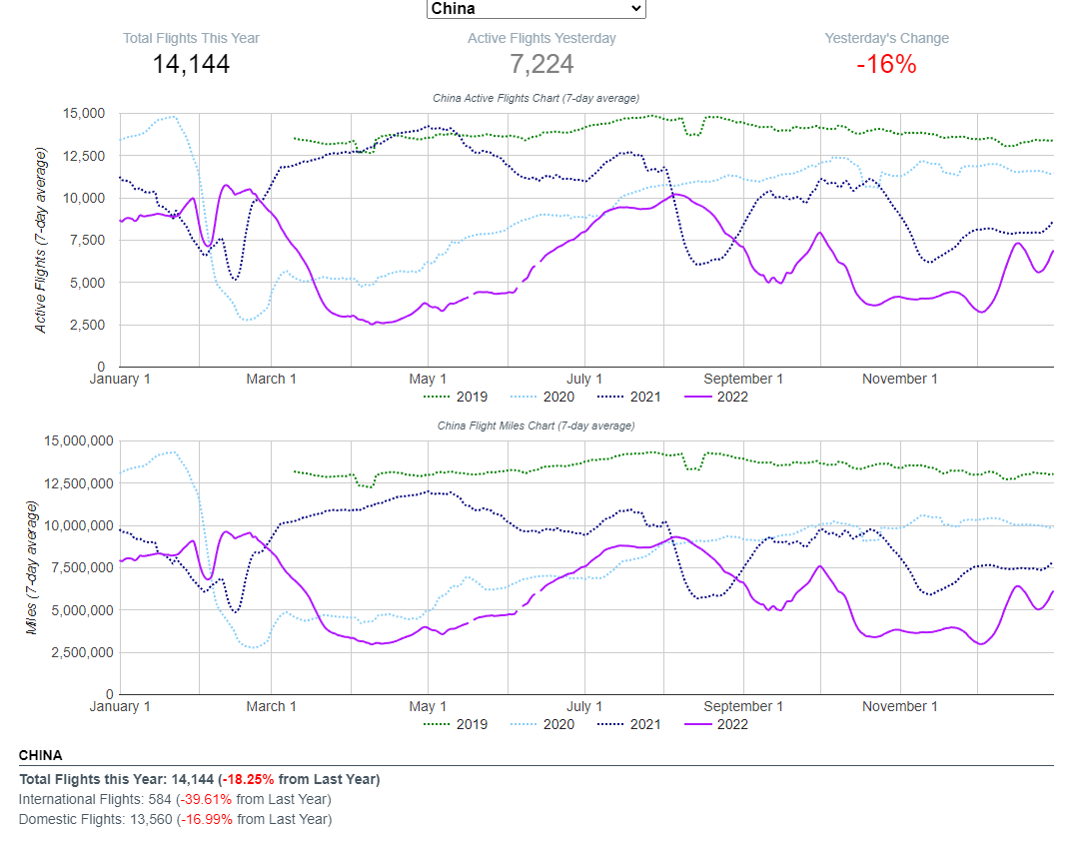Click the -39.61% international change figure

click(x=206, y=799)
